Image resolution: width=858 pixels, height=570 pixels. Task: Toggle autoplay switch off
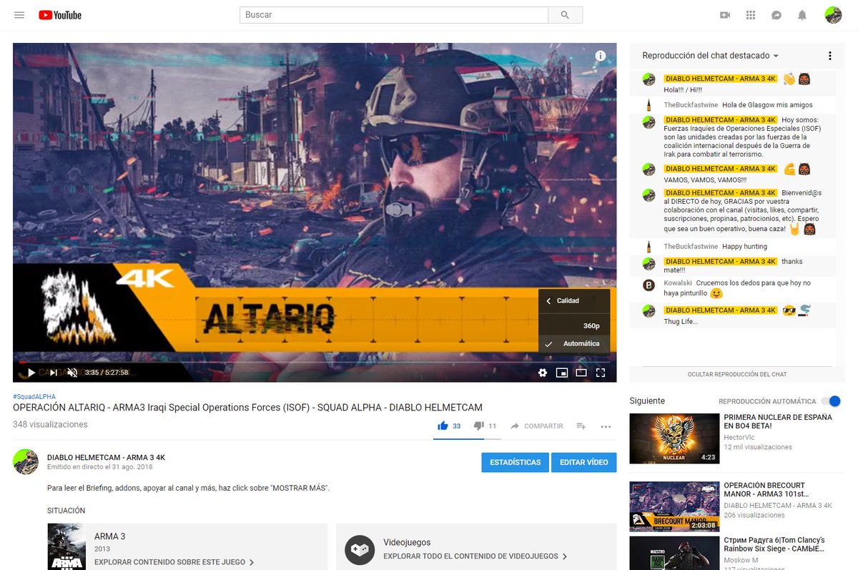click(x=831, y=401)
